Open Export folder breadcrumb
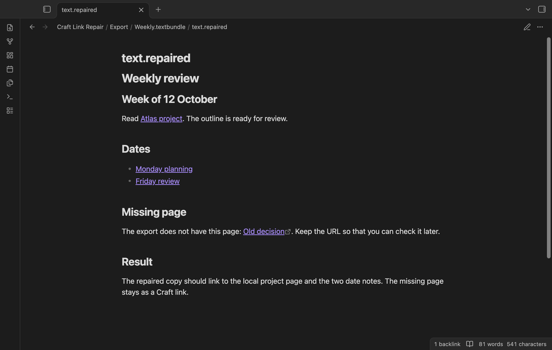This screenshot has height=350, width=552. point(119,27)
